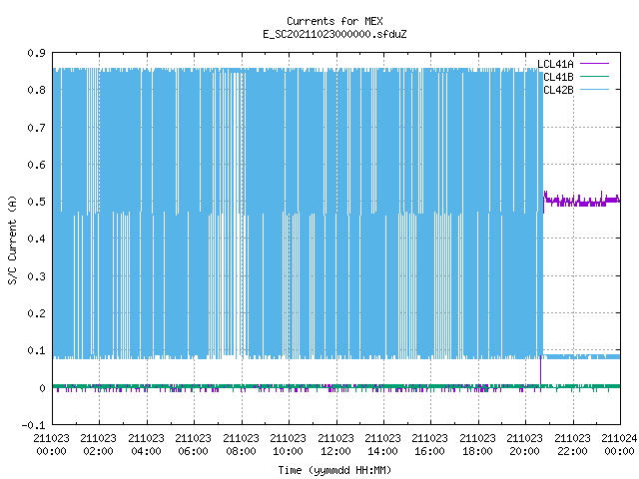Click the CL42B legend label

tap(558, 90)
